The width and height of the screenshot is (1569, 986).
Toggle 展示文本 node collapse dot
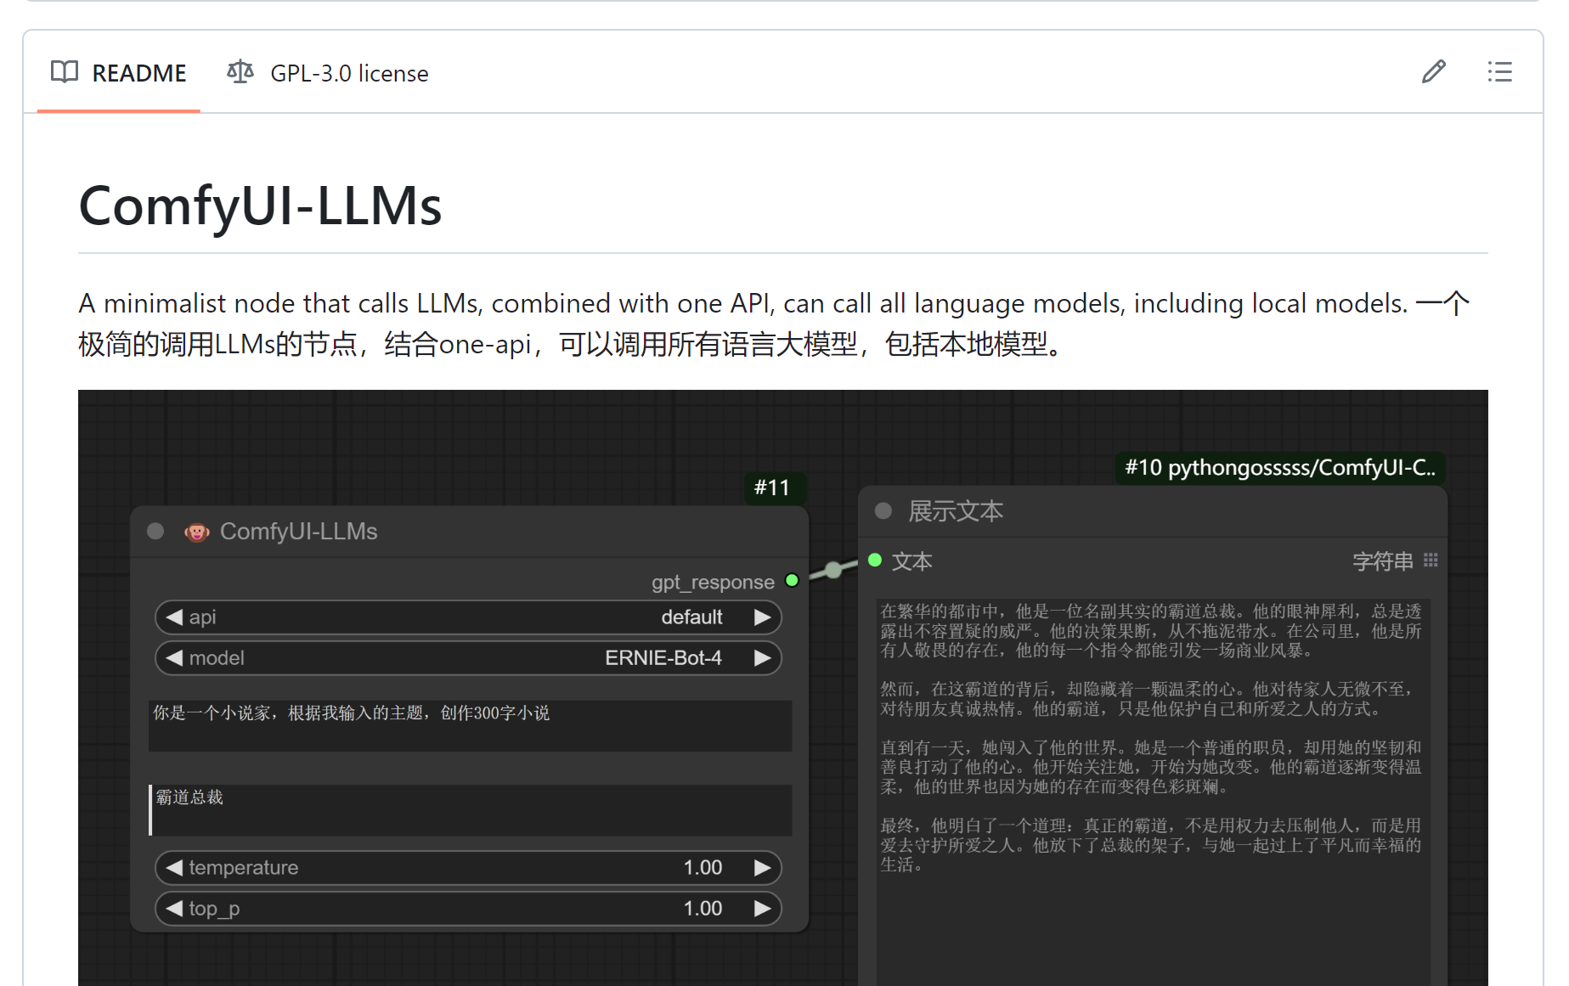883,511
